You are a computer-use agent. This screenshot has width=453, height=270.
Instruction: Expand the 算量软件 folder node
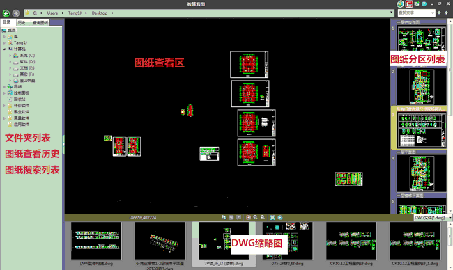pos(4,118)
